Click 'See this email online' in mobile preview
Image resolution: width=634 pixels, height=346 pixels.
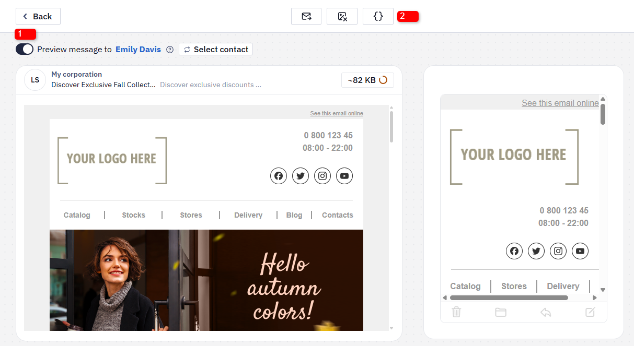[560, 103]
